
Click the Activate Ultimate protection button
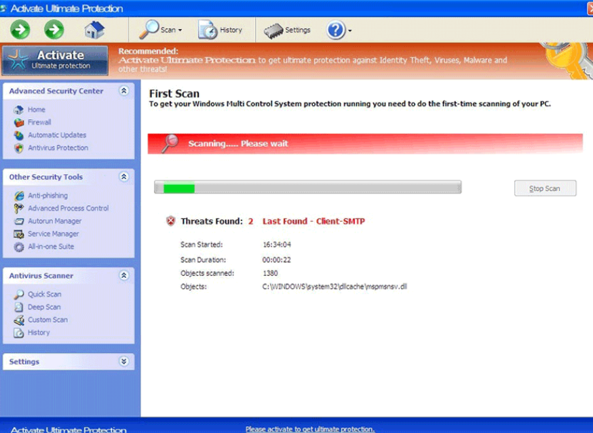[x=55, y=60]
